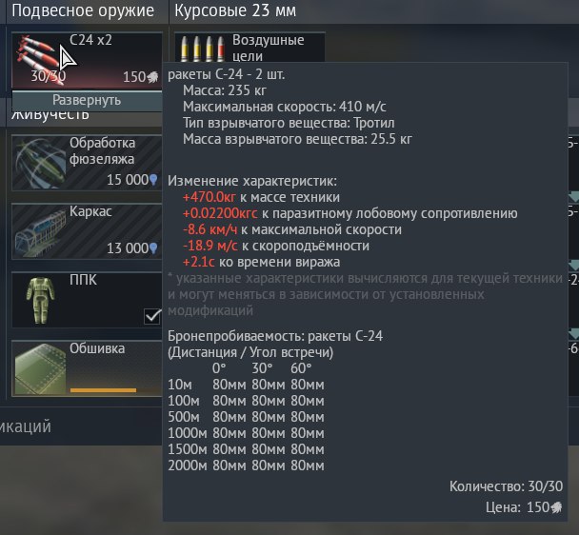Select the Каркас airframe modification icon
The height and width of the screenshot is (535, 579).
(x=40, y=230)
